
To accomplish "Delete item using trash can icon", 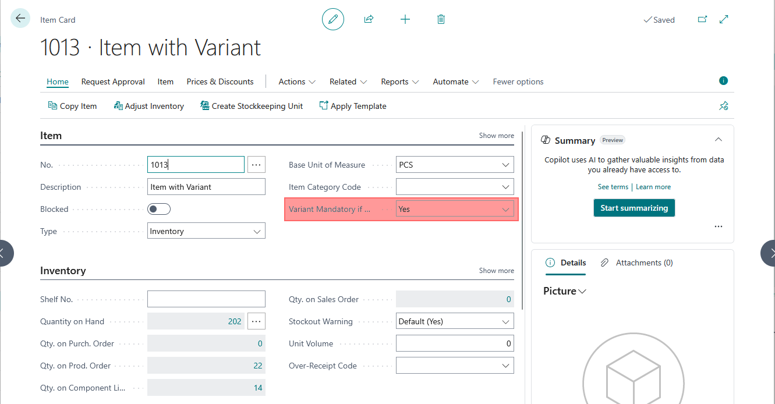I will tap(441, 19).
